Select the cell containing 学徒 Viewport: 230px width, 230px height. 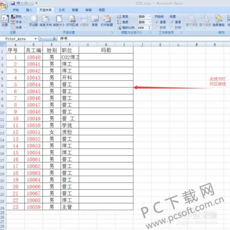70,125
